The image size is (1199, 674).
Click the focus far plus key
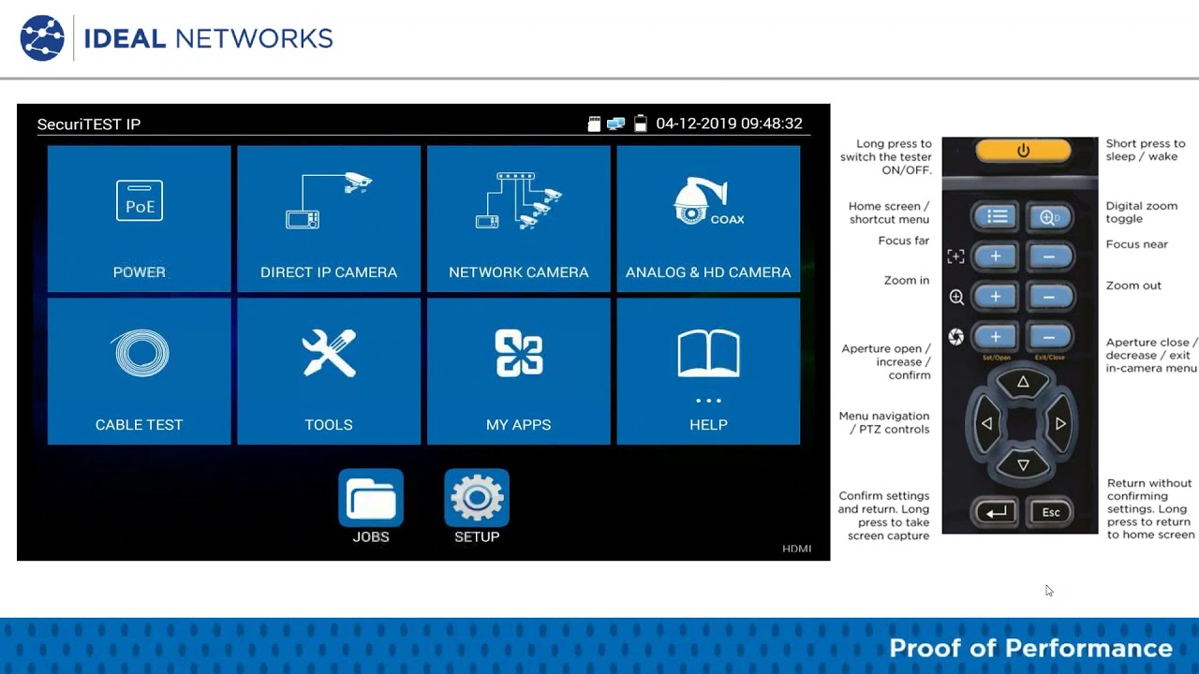point(996,256)
